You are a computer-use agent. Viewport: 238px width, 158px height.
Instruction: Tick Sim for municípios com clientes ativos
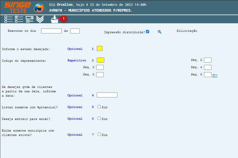click(x=99, y=134)
